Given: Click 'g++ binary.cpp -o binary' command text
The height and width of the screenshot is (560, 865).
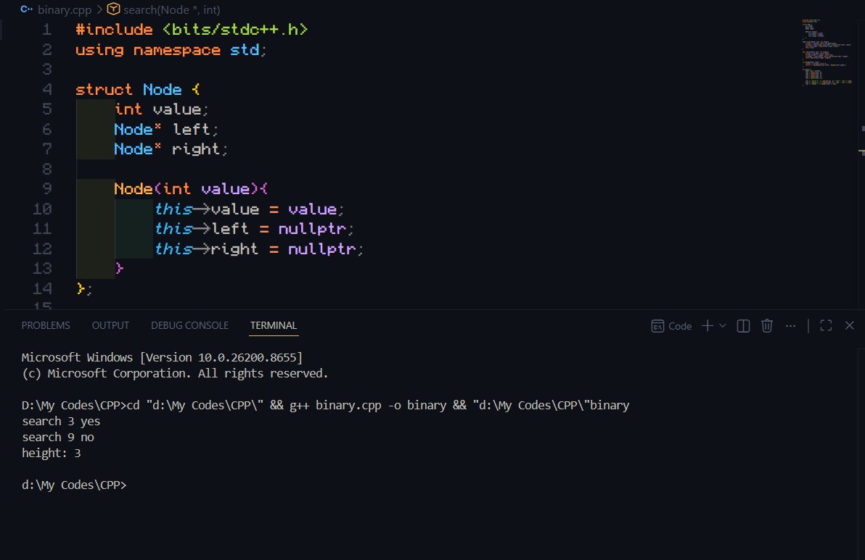Looking at the screenshot, I should point(368,405).
